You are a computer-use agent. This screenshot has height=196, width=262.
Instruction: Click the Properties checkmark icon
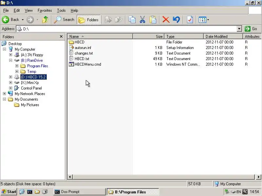pos(190,20)
